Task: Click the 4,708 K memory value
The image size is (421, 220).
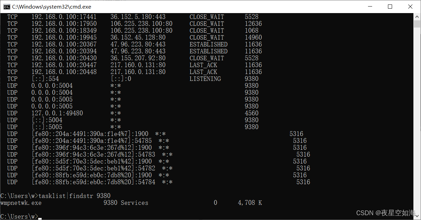Action: [x=250, y=203]
